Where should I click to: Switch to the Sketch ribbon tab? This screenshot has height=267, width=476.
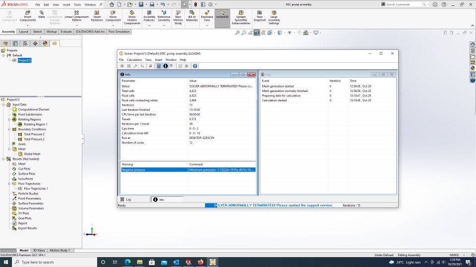37,32
